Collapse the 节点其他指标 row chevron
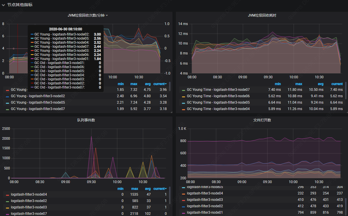The width and height of the screenshot is (348, 216). [3, 5]
